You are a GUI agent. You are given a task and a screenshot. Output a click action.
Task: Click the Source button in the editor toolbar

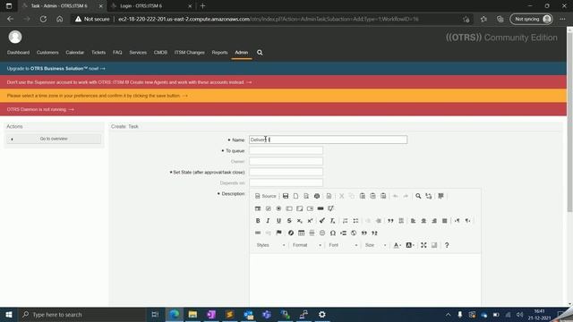point(265,196)
